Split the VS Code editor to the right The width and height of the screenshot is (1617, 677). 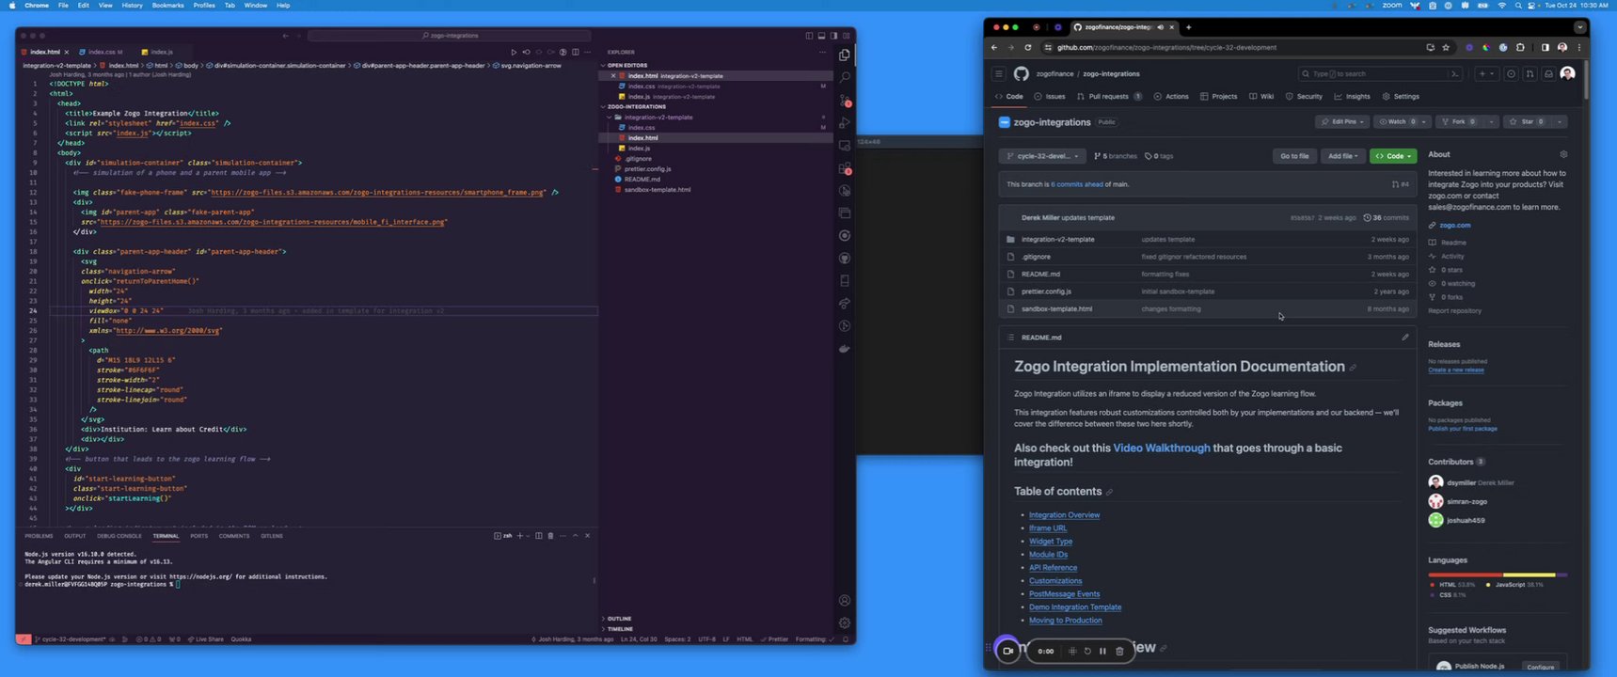pyautogui.click(x=576, y=52)
